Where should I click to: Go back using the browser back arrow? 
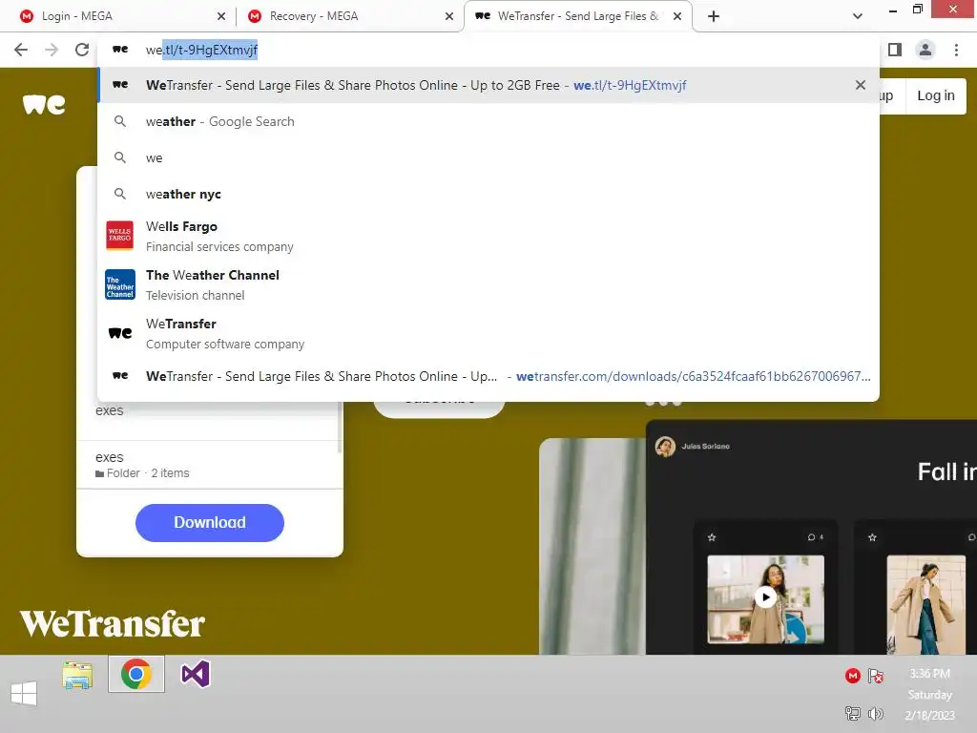click(x=21, y=50)
